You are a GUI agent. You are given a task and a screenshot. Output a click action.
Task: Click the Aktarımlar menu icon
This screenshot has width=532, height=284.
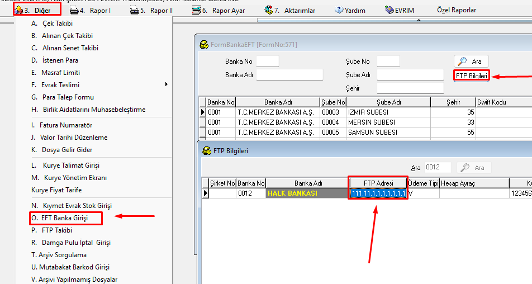click(268, 10)
